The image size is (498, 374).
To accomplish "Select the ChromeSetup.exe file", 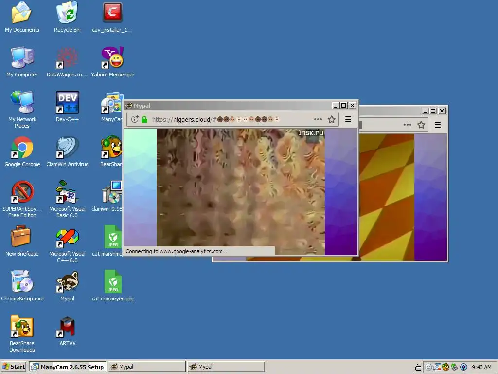I will click(22, 286).
